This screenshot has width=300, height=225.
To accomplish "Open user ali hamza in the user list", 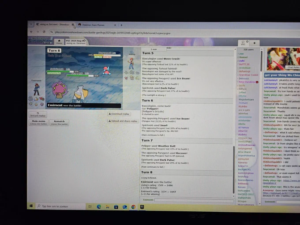I will [244, 127].
